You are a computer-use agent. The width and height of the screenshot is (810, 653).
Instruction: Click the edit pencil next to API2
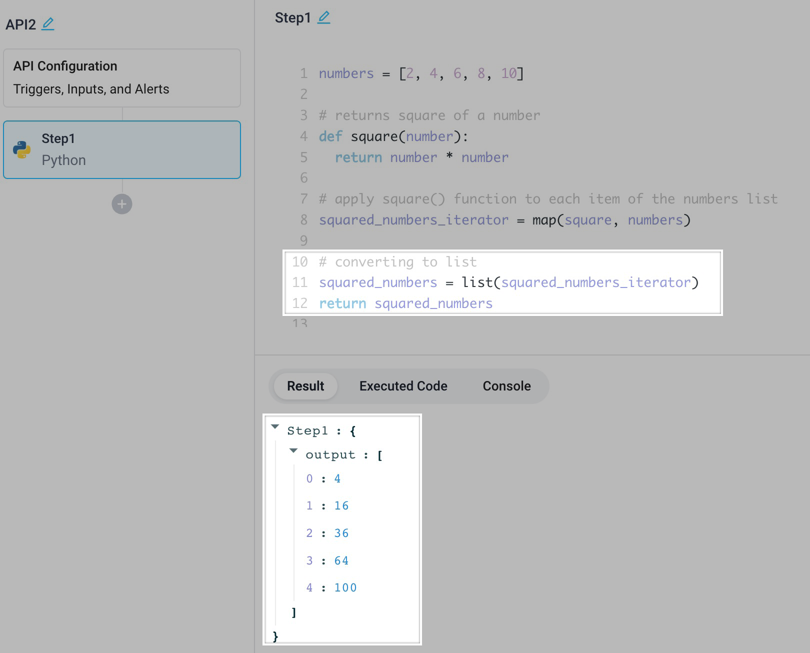click(x=48, y=24)
